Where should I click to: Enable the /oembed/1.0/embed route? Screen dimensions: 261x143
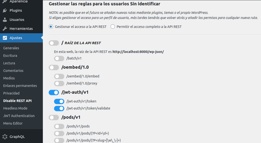pos(59,76)
